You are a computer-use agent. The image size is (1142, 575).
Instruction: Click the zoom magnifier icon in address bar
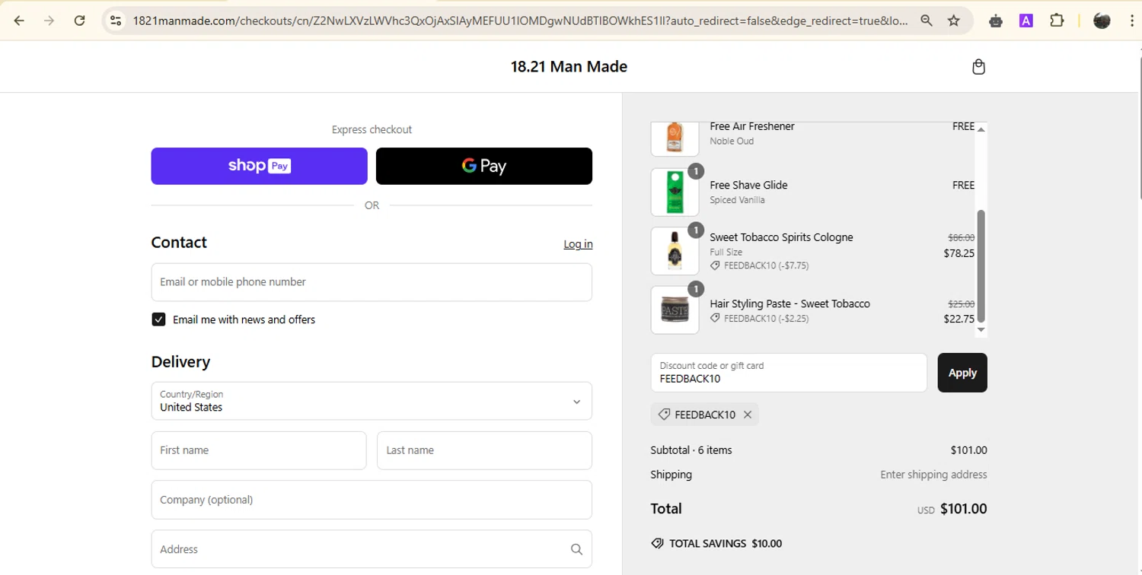coord(927,21)
